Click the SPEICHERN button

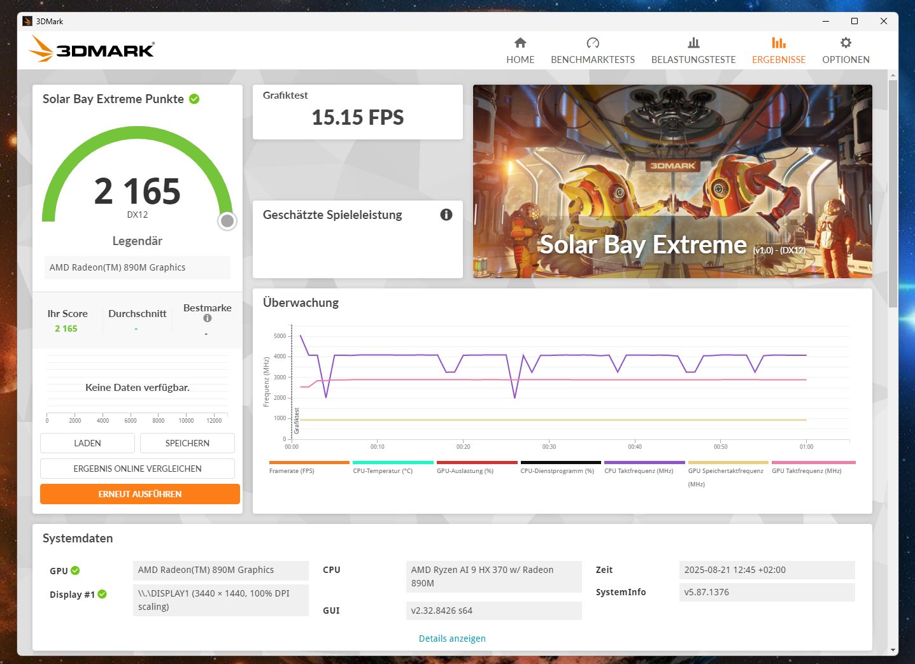click(x=187, y=443)
